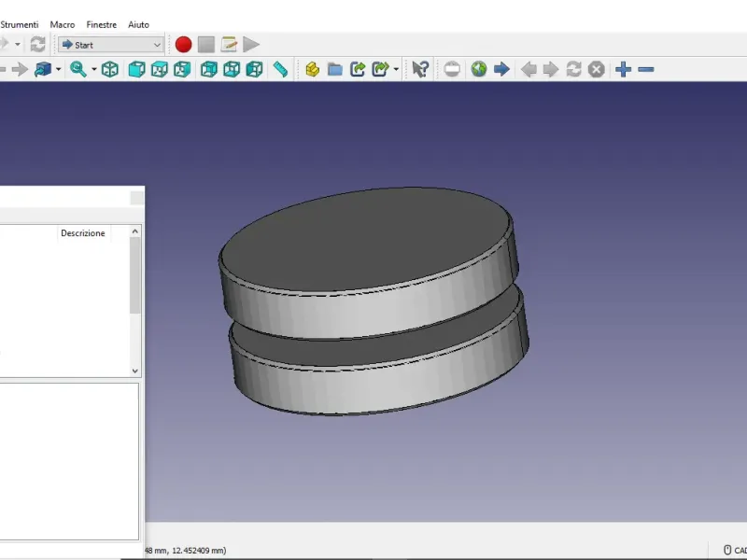The image size is (747, 560).
Task: Run the macro with the play triangle
Action: (251, 45)
